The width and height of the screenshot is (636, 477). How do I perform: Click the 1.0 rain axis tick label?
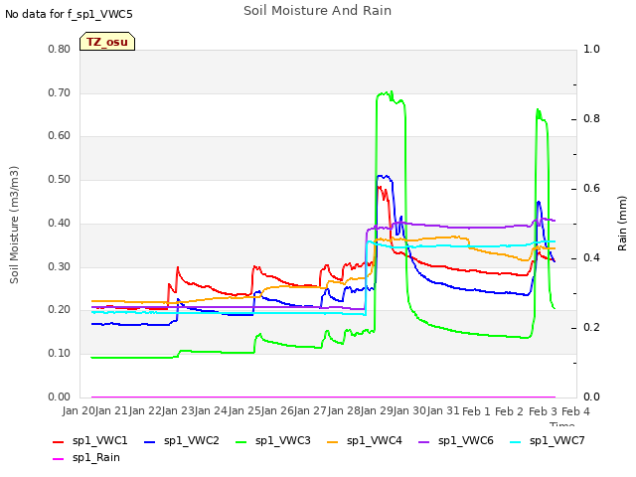click(591, 50)
